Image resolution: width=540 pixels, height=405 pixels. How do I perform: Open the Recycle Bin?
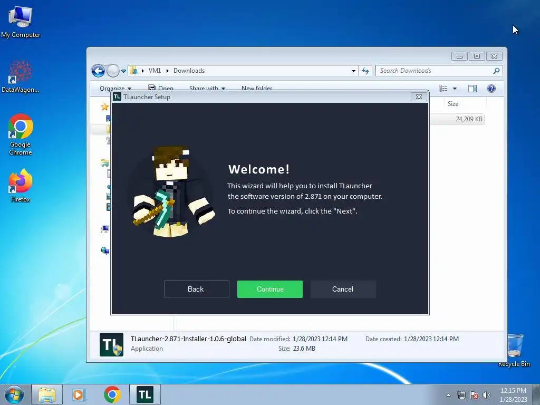pos(514,351)
